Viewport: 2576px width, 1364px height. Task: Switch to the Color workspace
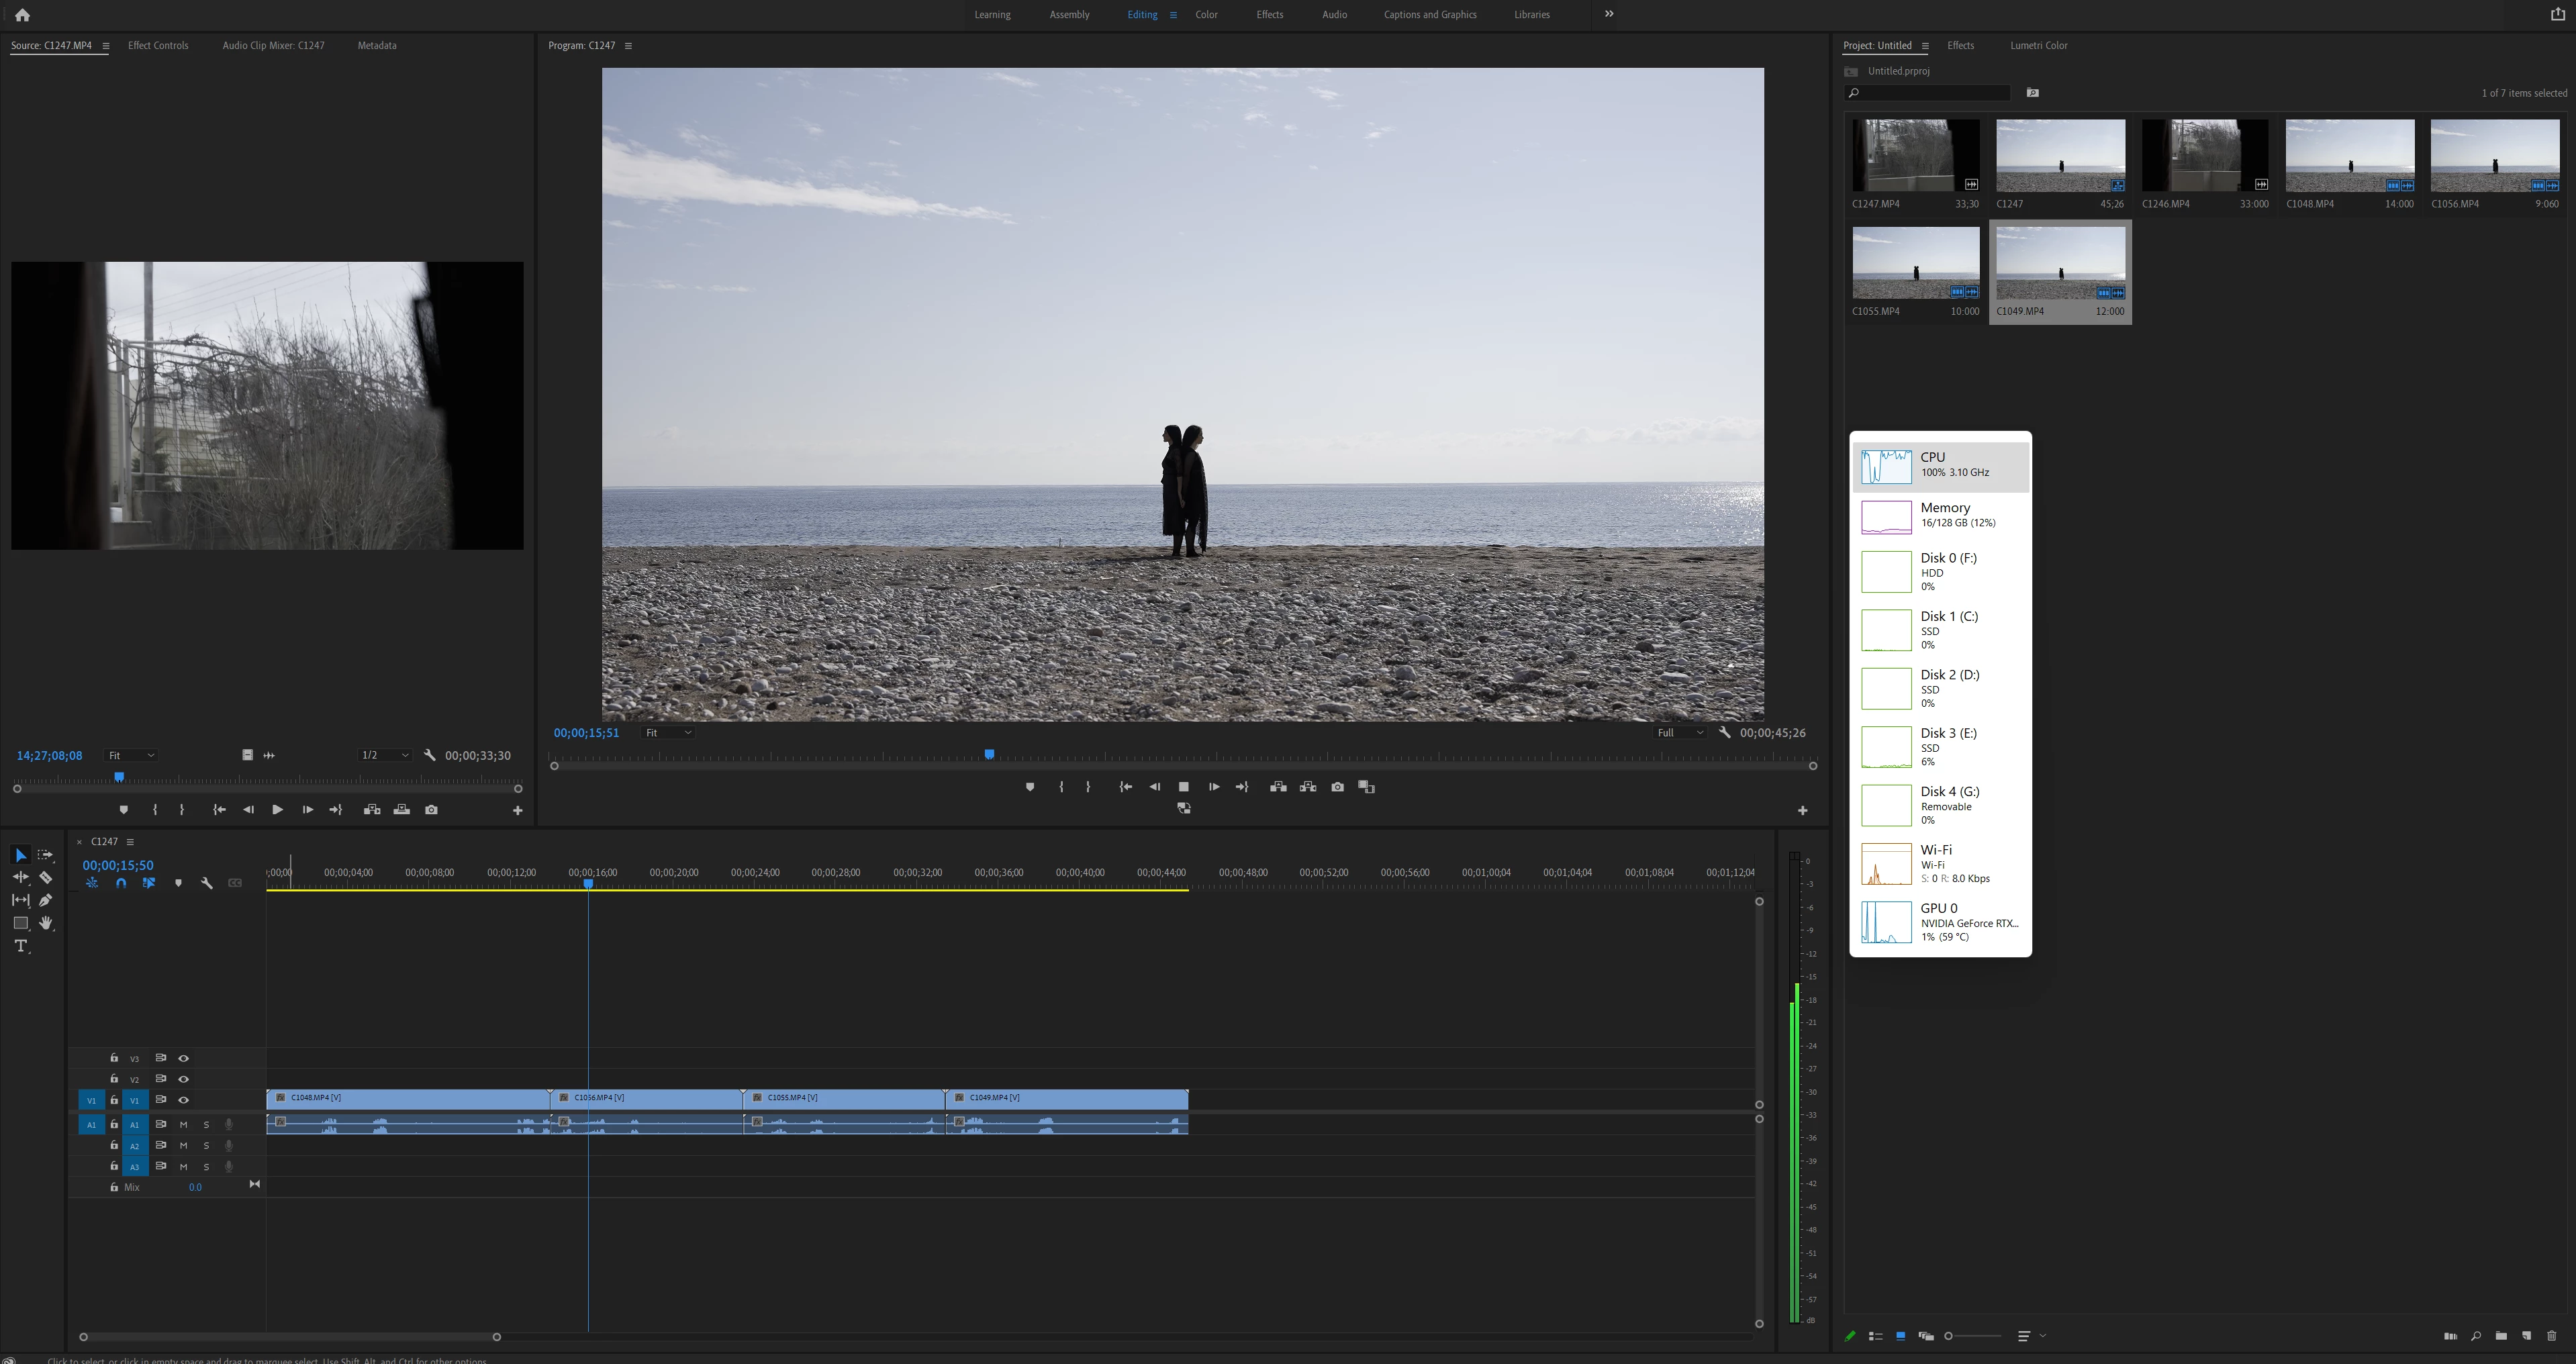tap(1206, 15)
